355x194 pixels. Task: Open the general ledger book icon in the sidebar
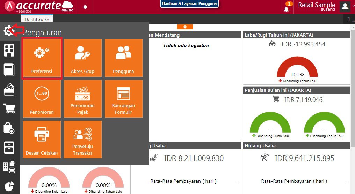(x=9, y=69)
